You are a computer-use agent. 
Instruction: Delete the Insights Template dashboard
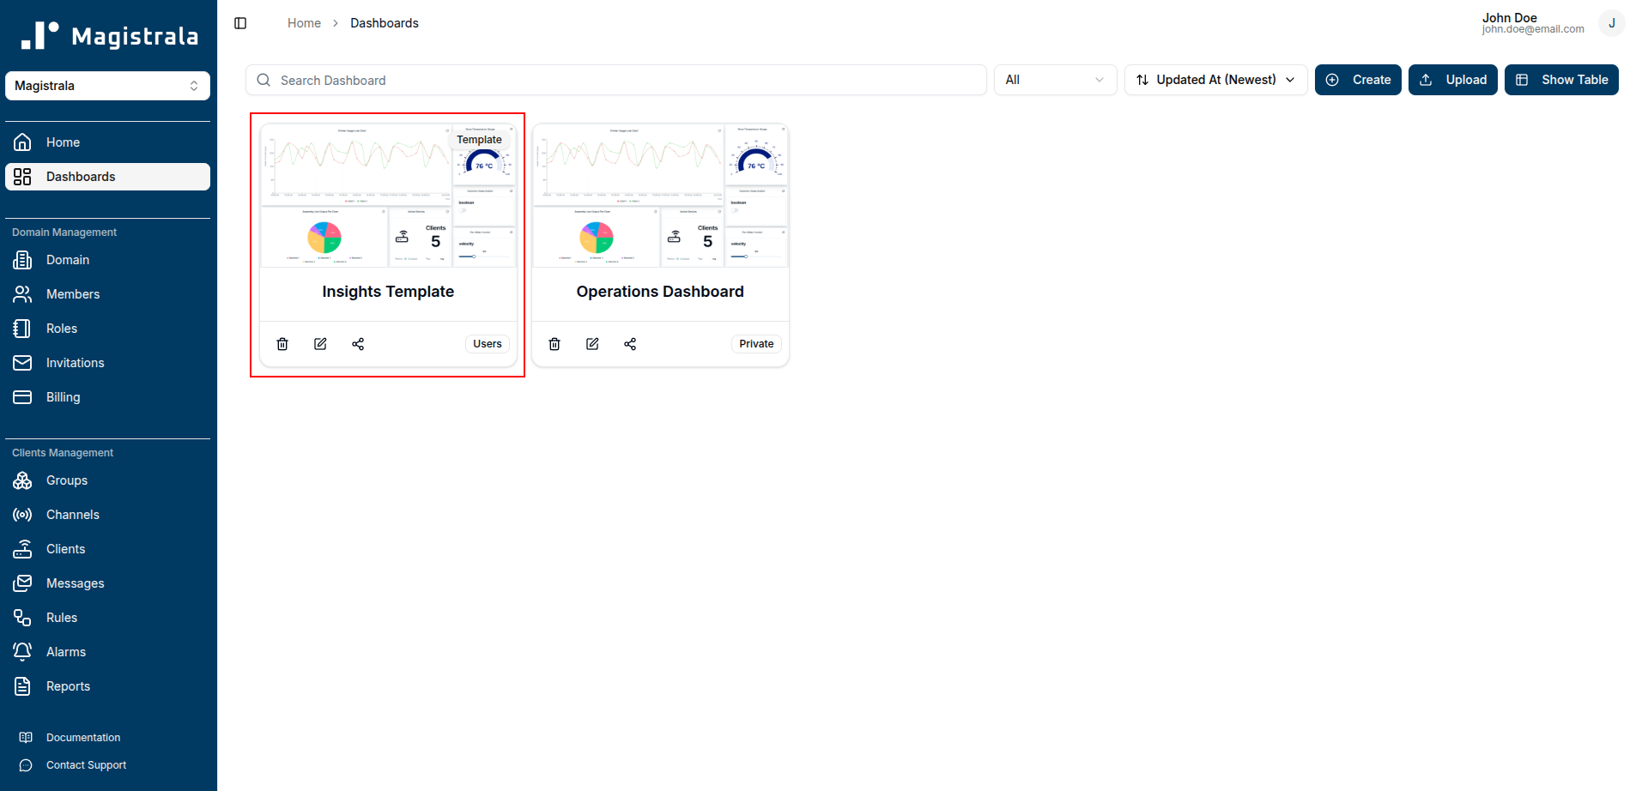pyautogui.click(x=282, y=343)
